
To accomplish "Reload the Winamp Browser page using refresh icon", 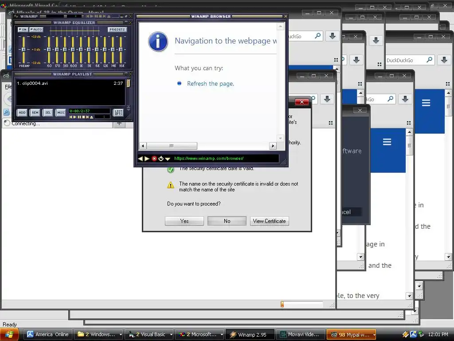I will click(x=160, y=159).
